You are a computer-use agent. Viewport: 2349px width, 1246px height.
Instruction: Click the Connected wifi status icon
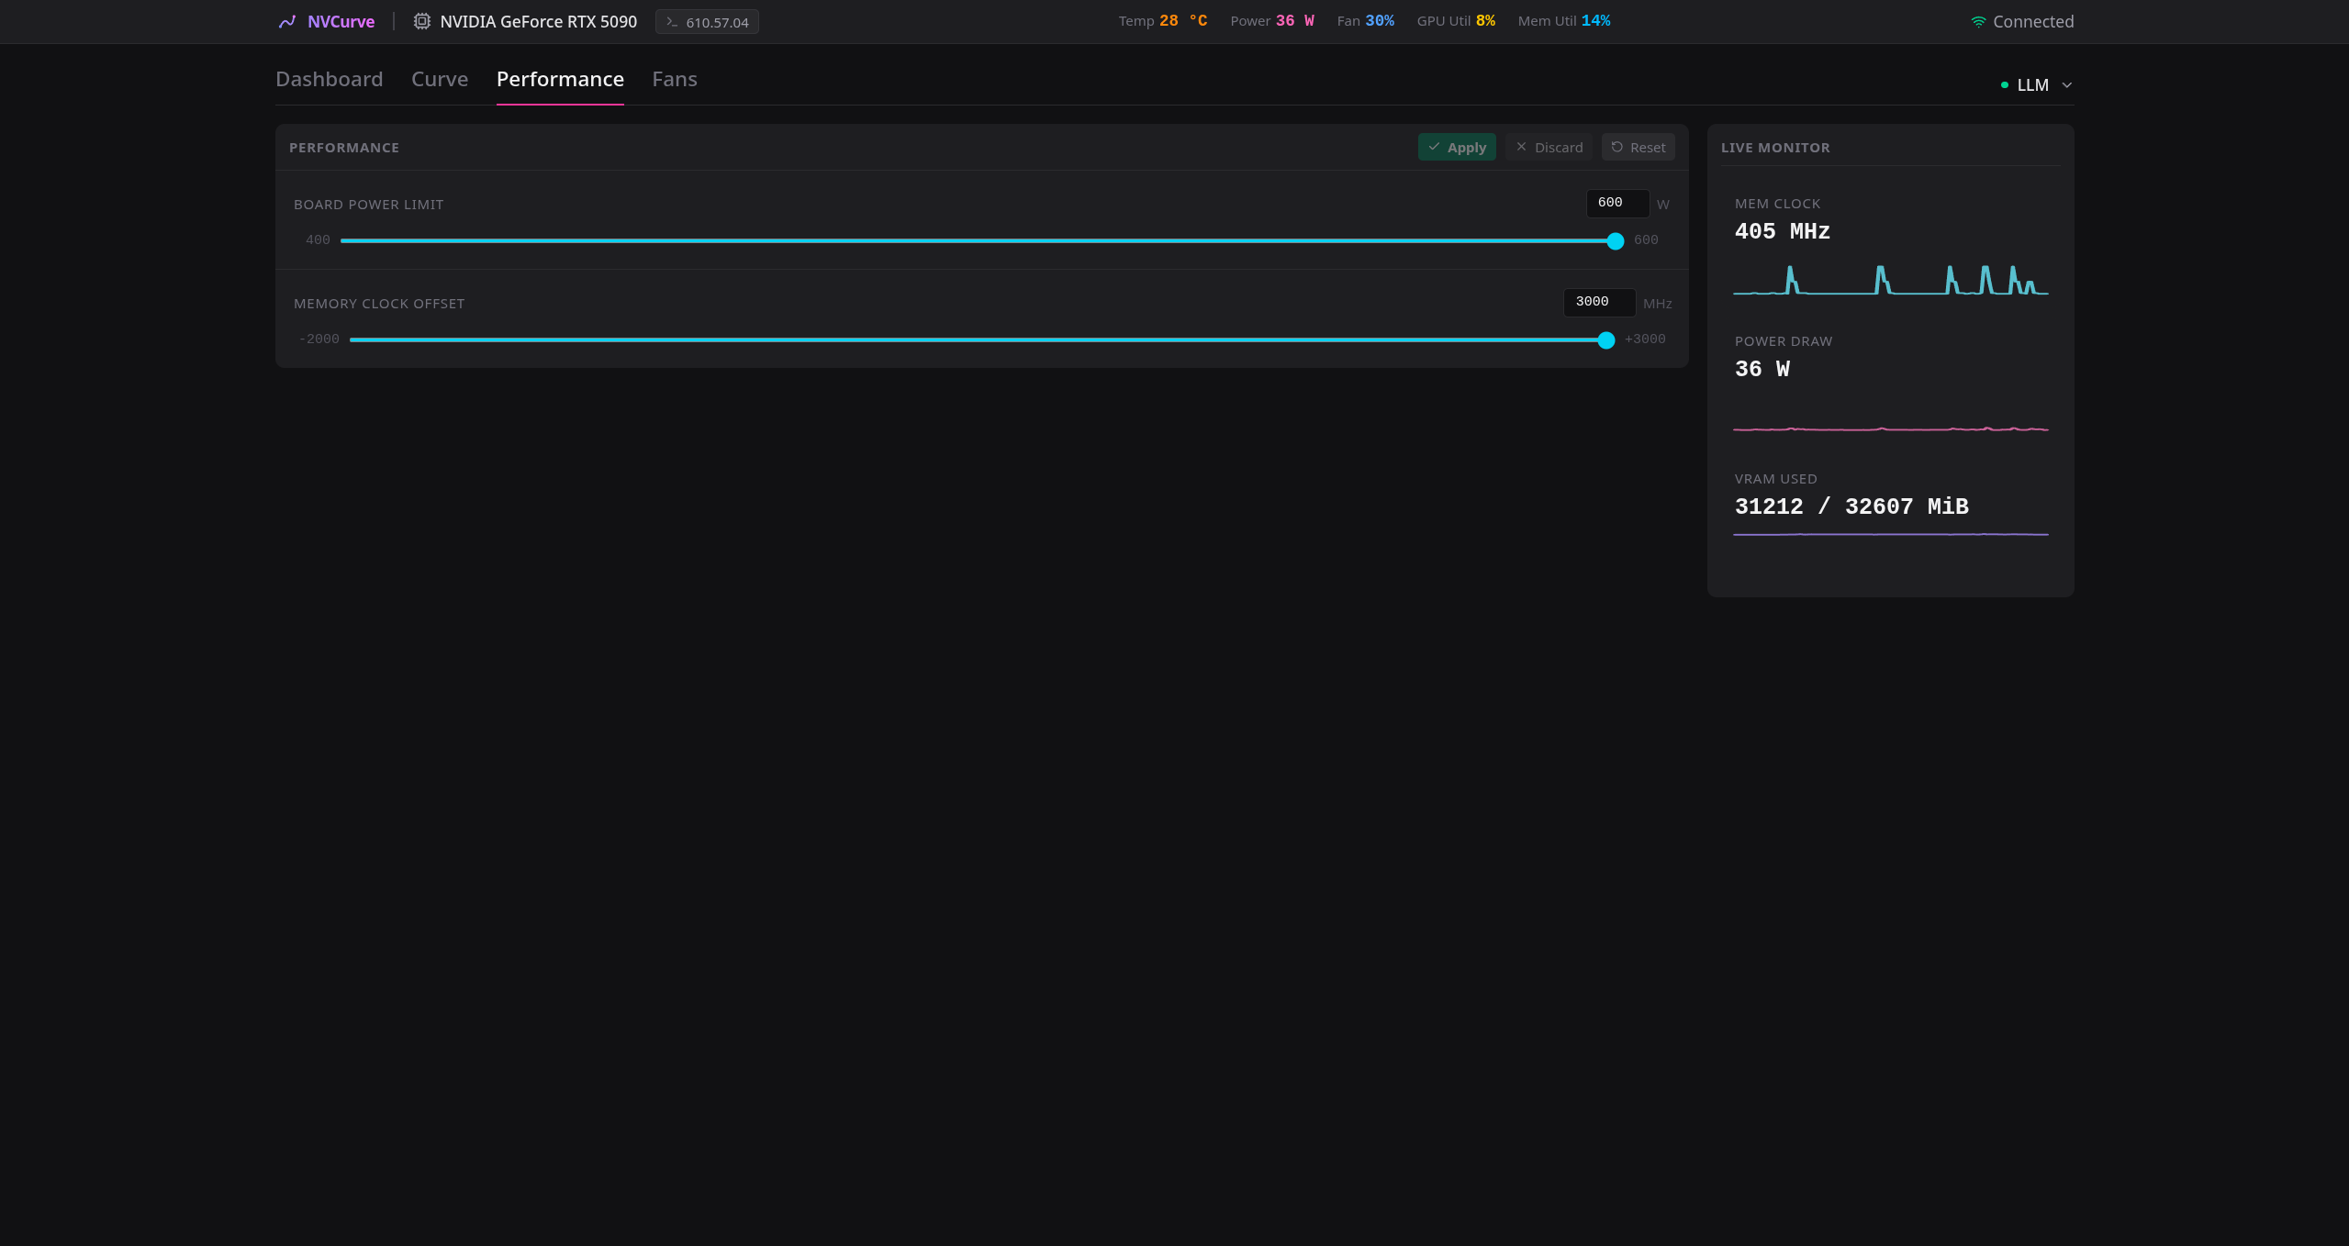point(1979,22)
